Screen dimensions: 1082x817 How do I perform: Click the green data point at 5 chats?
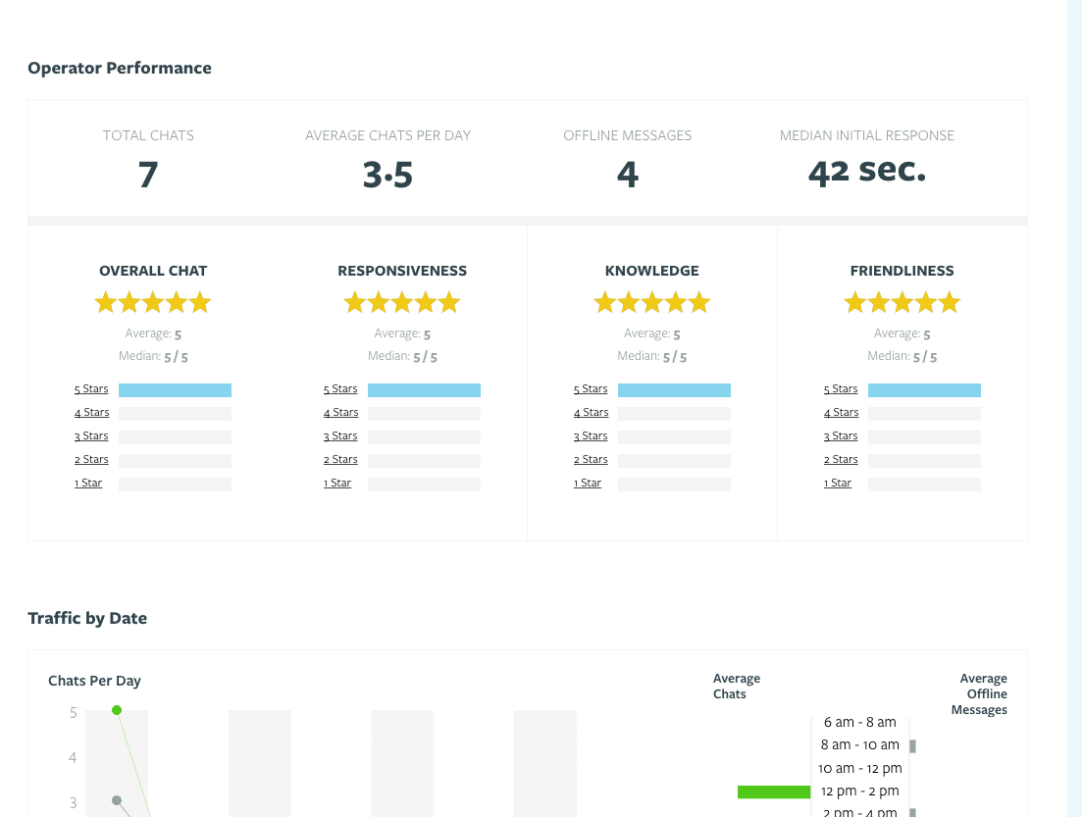(x=117, y=710)
